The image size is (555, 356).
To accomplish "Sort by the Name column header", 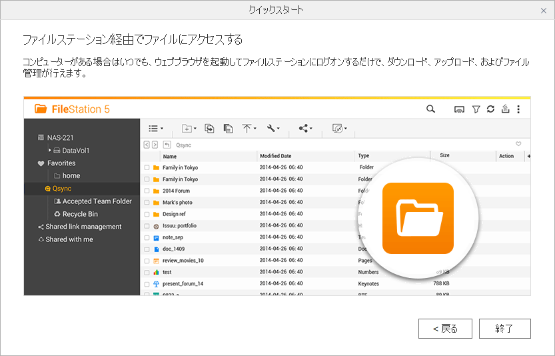I will click(169, 156).
